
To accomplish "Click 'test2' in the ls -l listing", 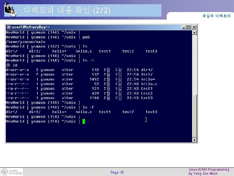I will point(147,93).
